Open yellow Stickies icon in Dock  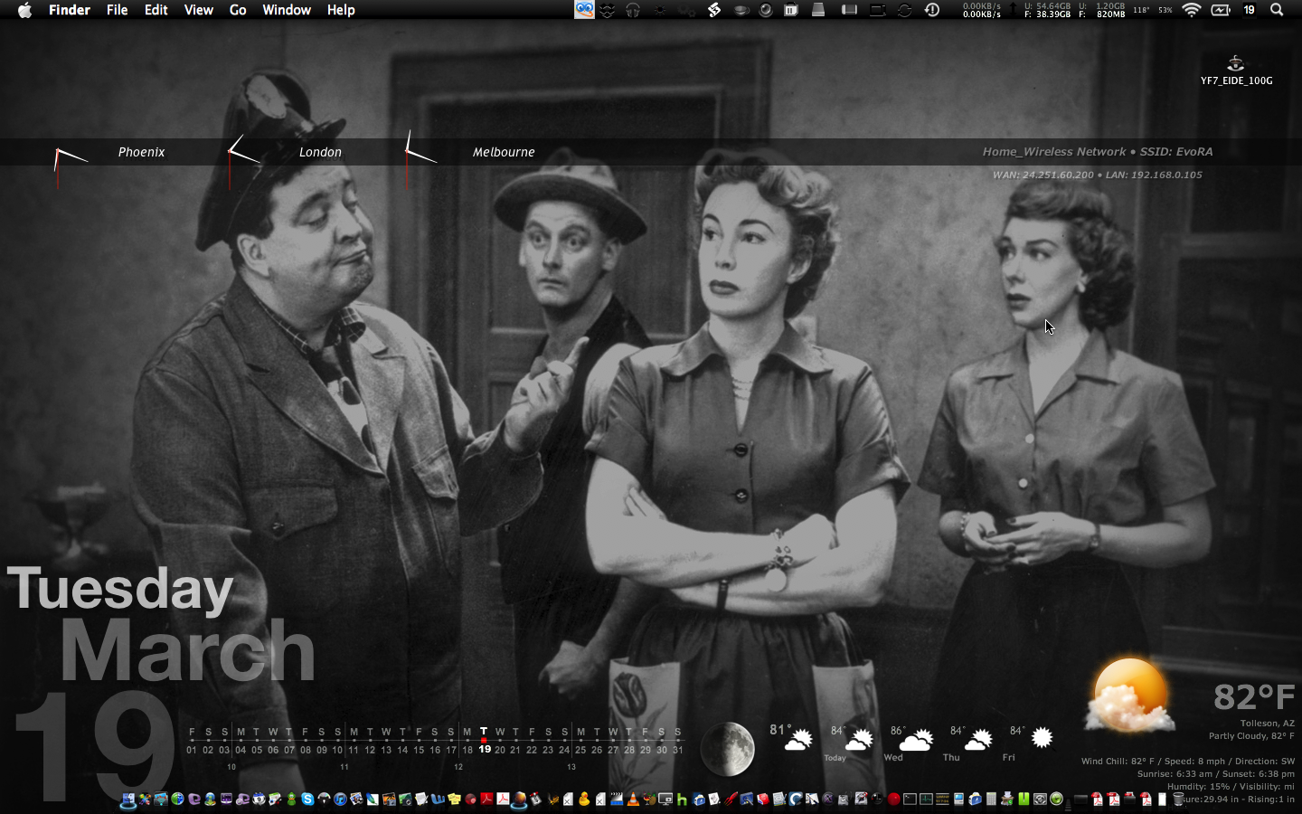(x=454, y=800)
